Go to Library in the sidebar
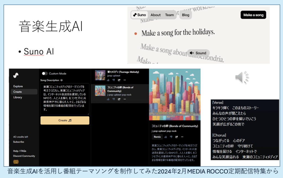Image resolution: width=283 pixels, height=178 pixels. 18,97
